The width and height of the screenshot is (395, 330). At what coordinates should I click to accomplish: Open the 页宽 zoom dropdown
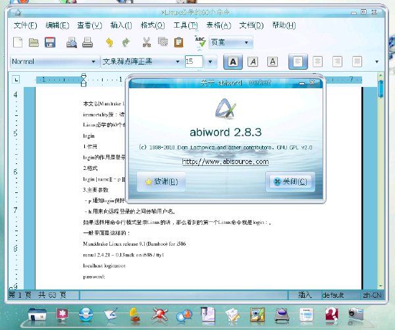pos(230,42)
